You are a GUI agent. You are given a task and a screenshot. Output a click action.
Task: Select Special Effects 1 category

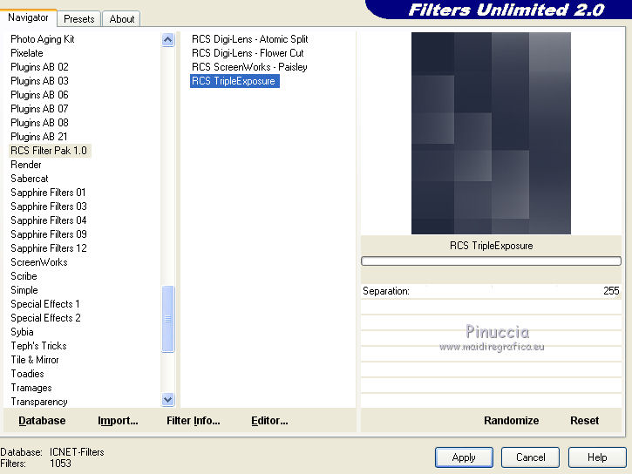pyautogui.click(x=44, y=304)
